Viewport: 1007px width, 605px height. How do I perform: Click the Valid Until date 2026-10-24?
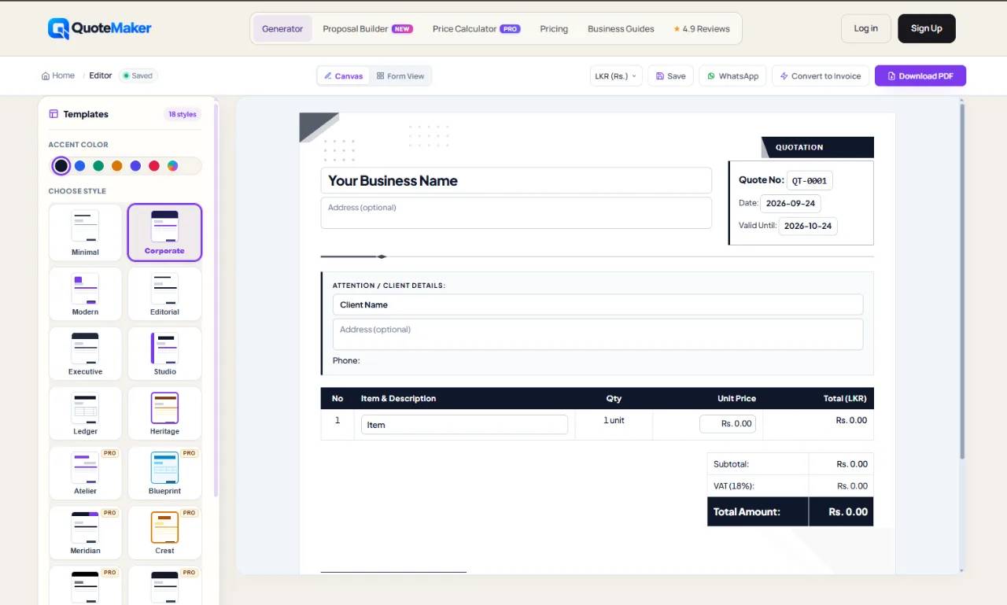click(808, 226)
